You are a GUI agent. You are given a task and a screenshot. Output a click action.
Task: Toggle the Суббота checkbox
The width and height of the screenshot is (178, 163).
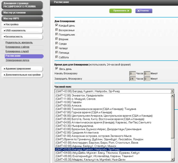[56, 57]
